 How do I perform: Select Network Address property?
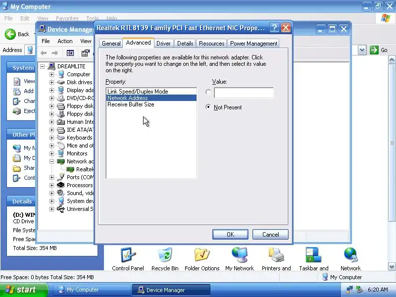pyautogui.click(x=151, y=98)
